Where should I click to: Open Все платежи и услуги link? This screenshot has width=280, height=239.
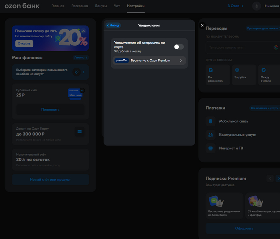[265, 108]
